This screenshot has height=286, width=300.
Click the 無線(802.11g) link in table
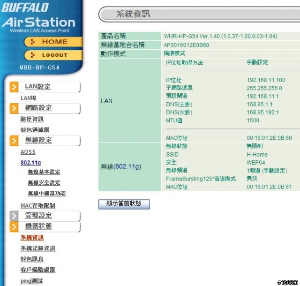pyautogui.click(x=121, y=166)
